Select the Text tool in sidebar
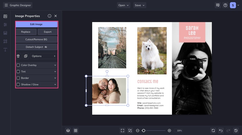 [5, 50]
